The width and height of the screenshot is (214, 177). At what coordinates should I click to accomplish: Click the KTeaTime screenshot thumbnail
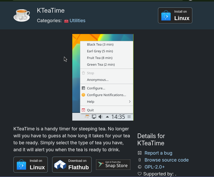[x=103, y=77]
